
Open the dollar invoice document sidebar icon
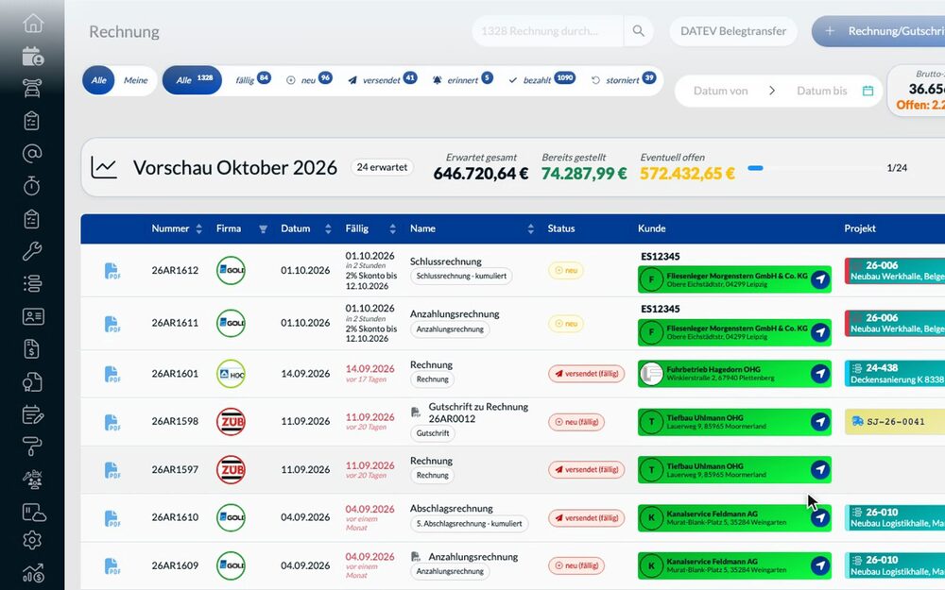(32, 348)
